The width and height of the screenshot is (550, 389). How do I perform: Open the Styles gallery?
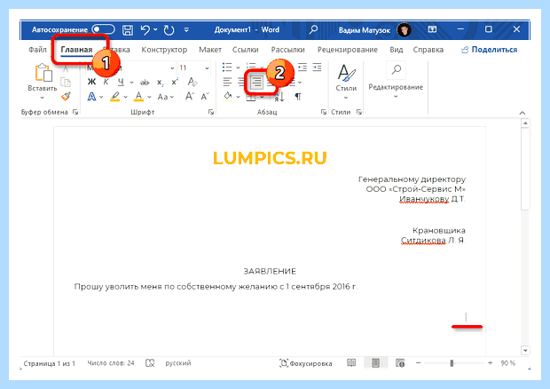coord(346,83)
